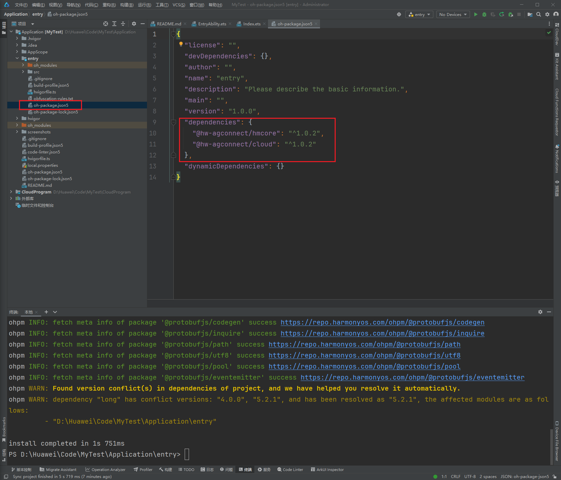Toggle the Notifications side panel
The height and width of the screenshot is (480, 561).
click(557, 158)
